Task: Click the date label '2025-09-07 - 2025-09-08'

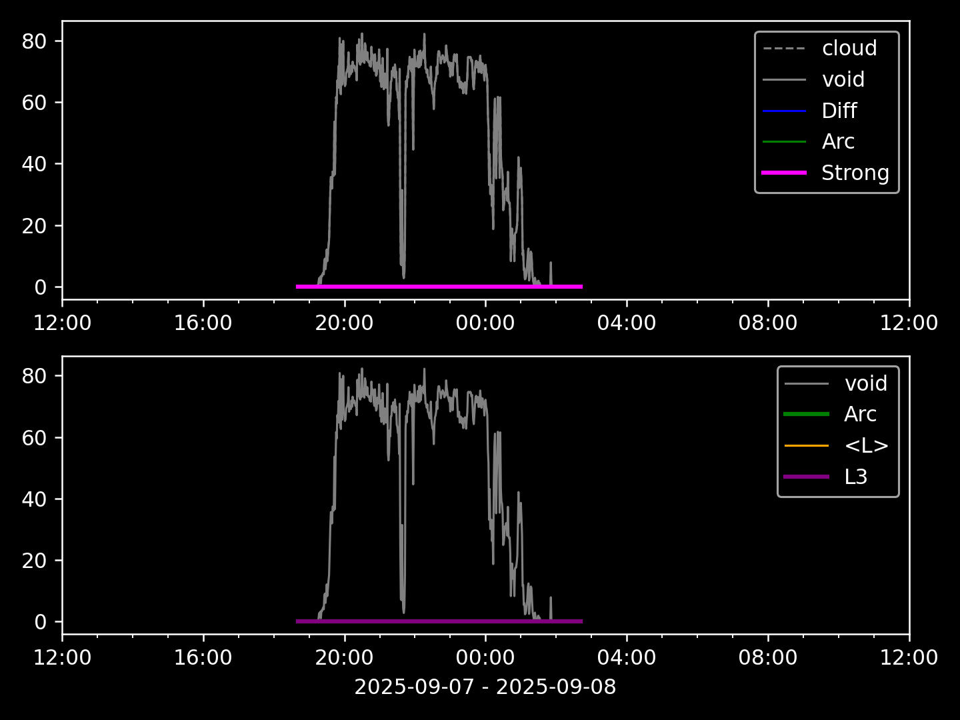Action: point(485,687)
